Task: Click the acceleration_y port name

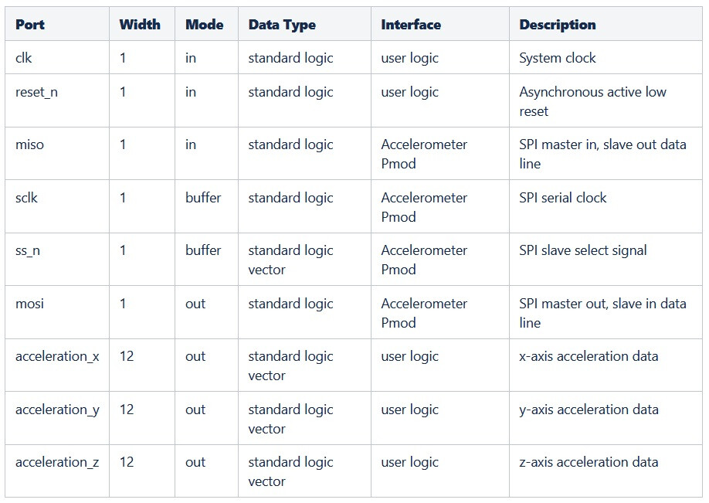Action: pos(57,410)
